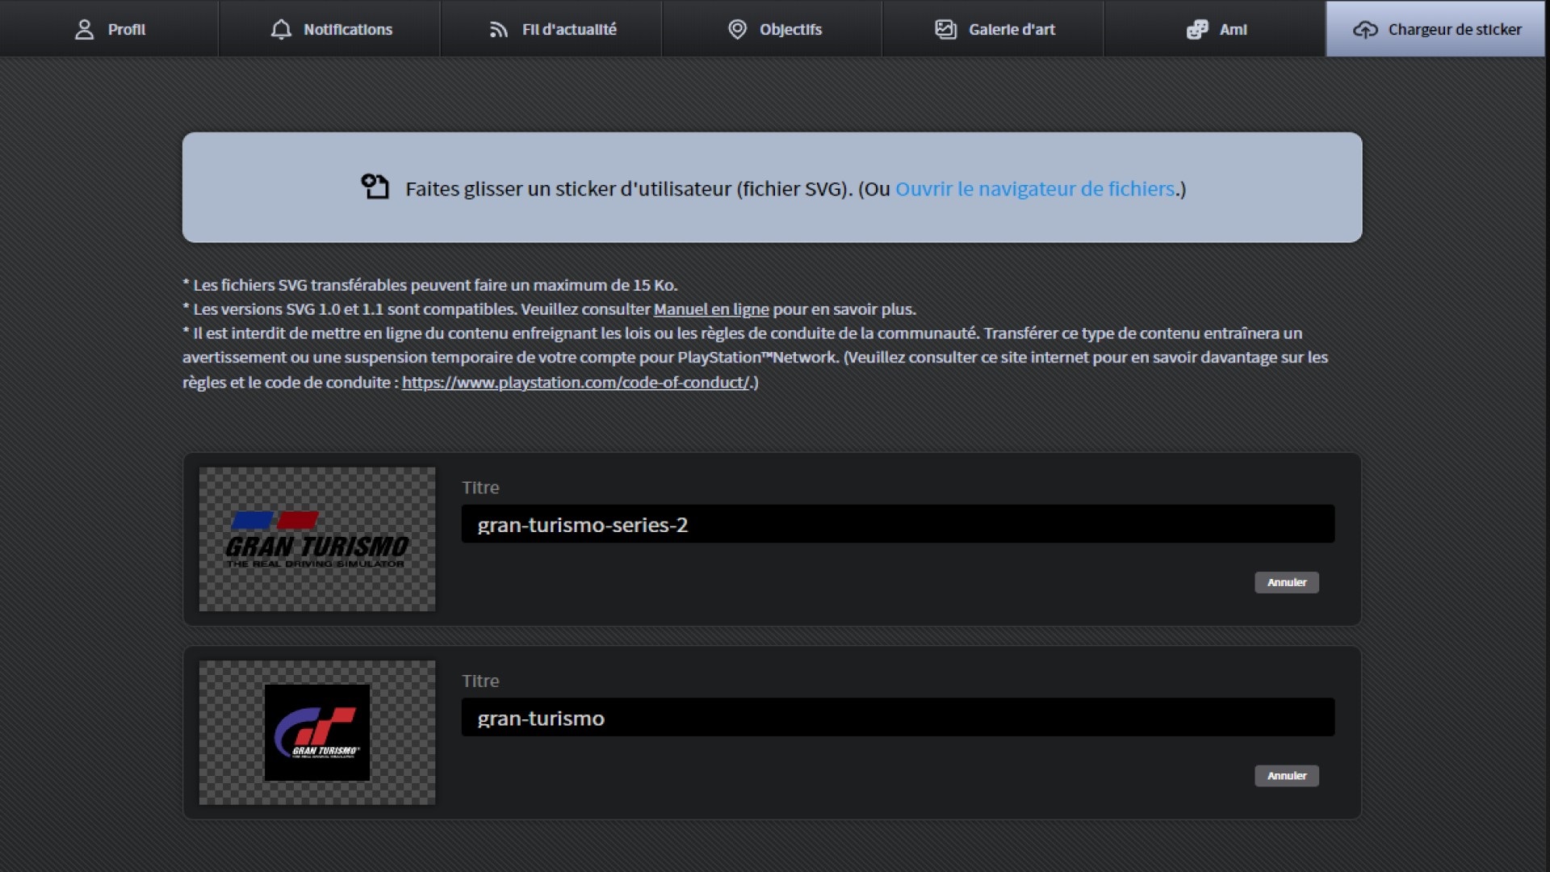Click the sticker icon in the drop zone
The height and width of the screenshot is (872, 1550).
(x=374, y=187)
